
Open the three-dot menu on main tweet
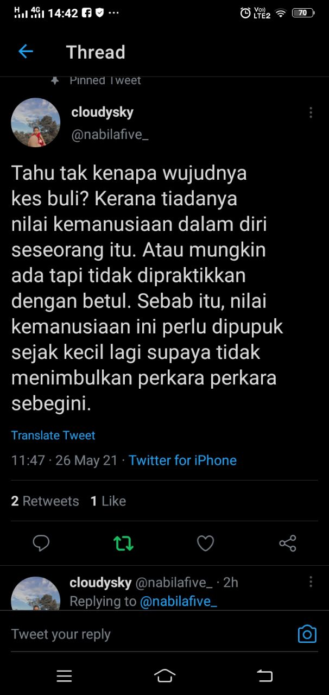(x=311, y=112)
